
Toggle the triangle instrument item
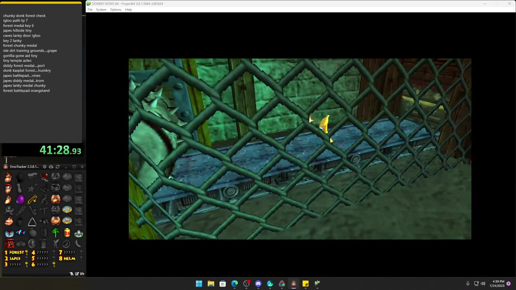point(32,222)
